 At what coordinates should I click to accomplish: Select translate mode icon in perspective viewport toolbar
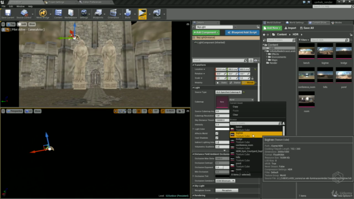(x=116, y=111)
